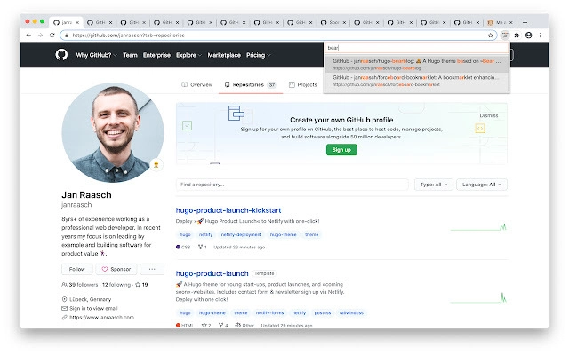569x355 pixels.
Task: Go back with the browser back arrow
Action: [x=28, y=35]
